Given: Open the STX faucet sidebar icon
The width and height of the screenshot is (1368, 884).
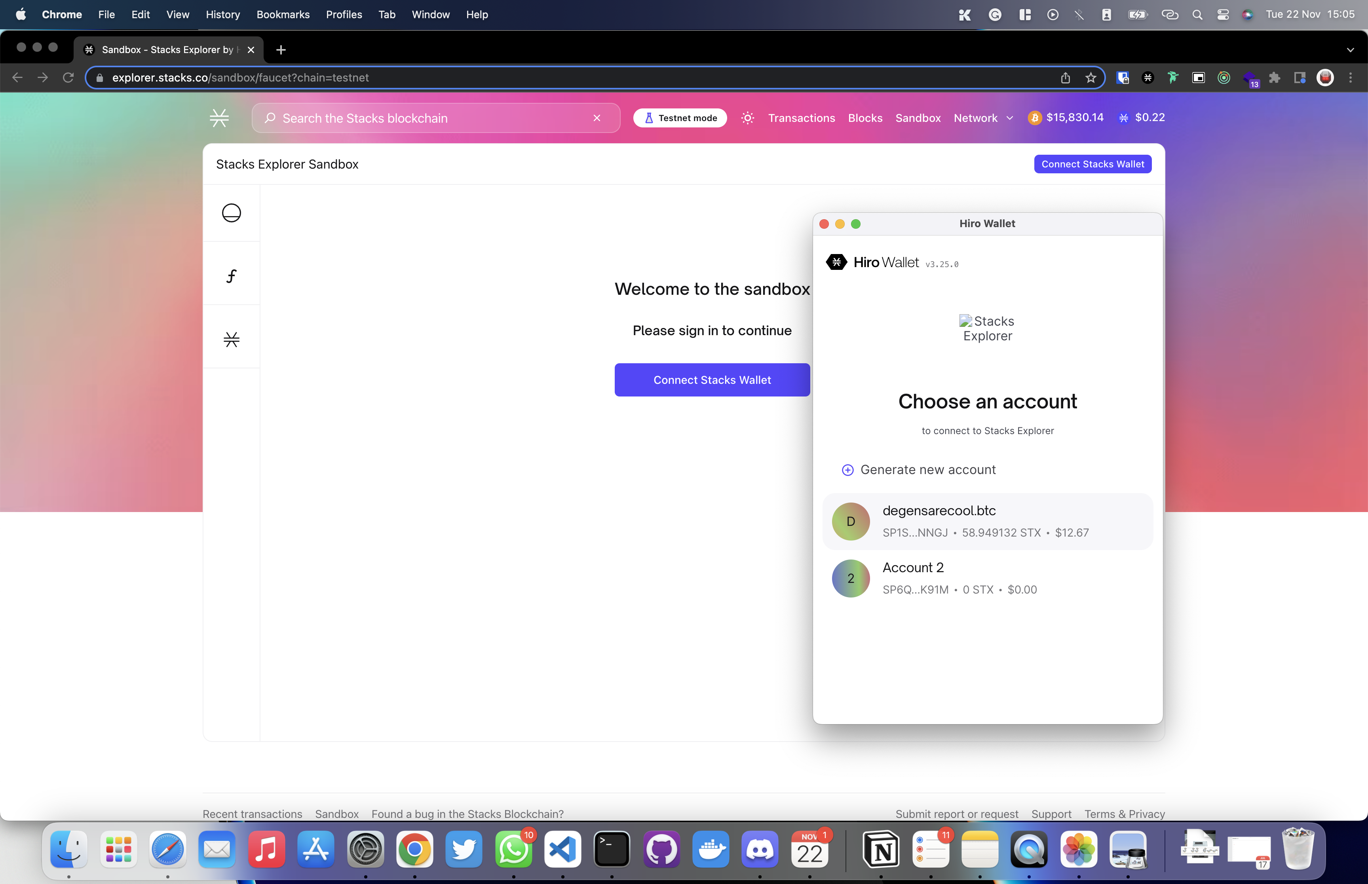Looking at the screenshot, I should click(231, 339).
